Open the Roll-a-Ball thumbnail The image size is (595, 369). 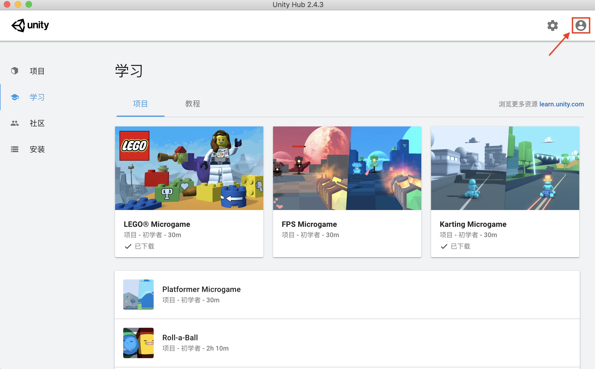click(x=138, y=343)
